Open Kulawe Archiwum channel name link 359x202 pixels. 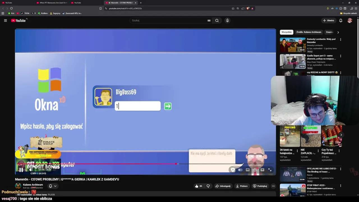click(x=33, y=185)
